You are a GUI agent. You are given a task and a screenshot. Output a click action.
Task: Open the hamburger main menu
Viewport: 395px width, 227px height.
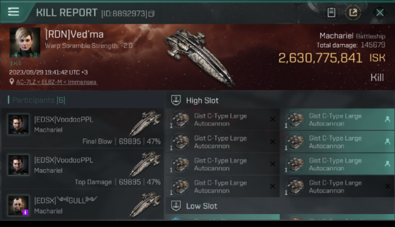[x=14, y=12]
